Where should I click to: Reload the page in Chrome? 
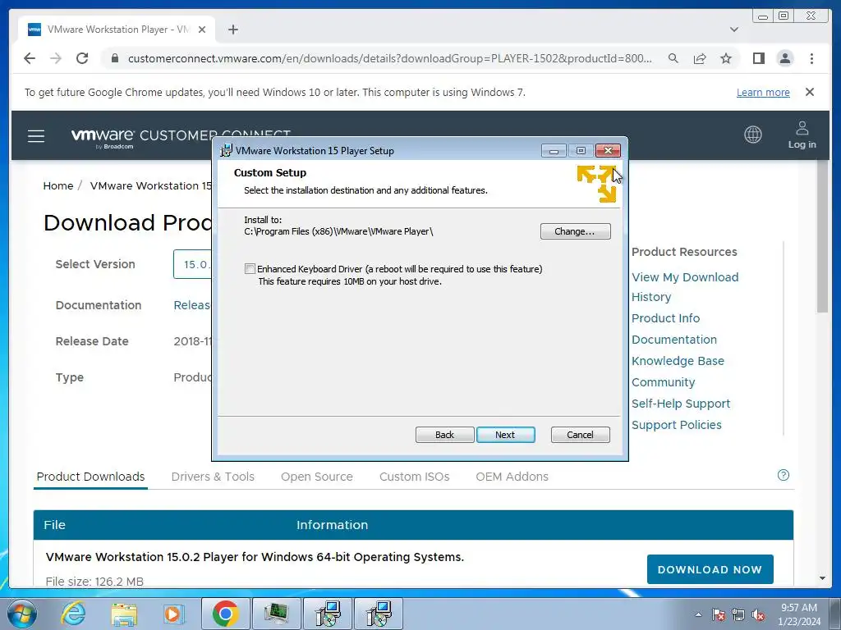coord(82,58)
